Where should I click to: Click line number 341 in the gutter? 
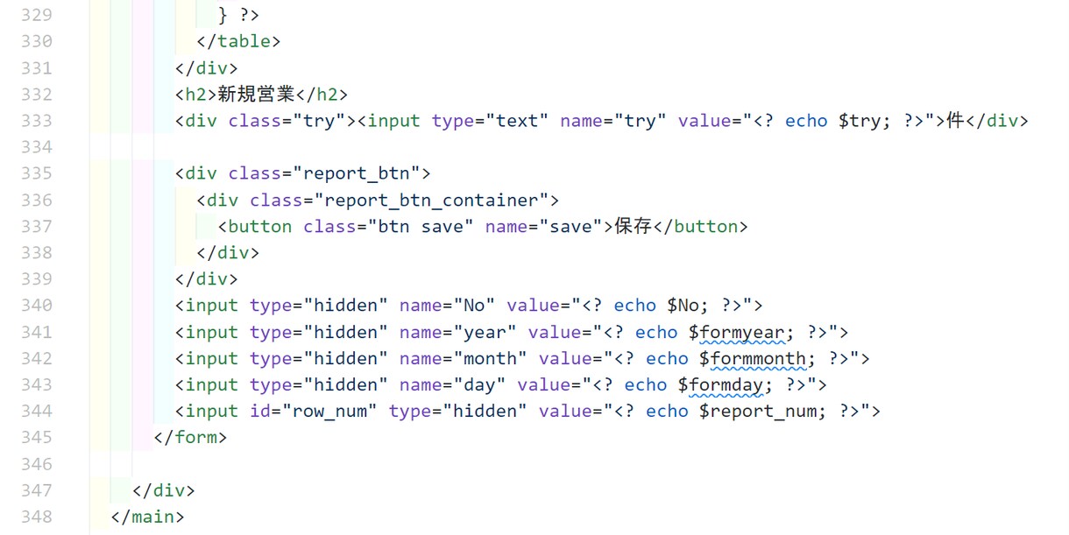(37, 332)
